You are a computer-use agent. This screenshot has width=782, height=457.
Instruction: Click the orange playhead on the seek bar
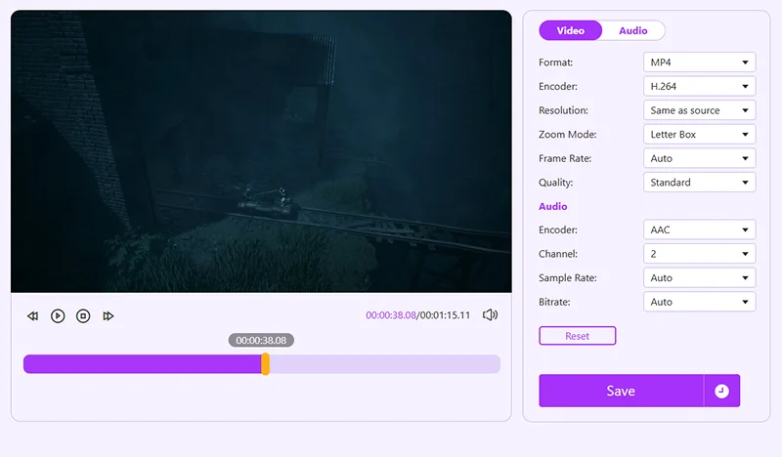click(265, 364)
